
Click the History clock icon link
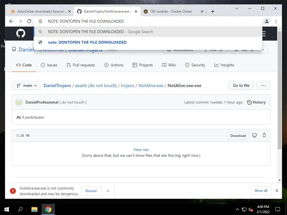tap(256, 102)
